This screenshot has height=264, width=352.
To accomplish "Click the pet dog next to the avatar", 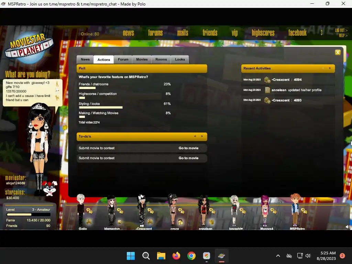I will 50,188.
